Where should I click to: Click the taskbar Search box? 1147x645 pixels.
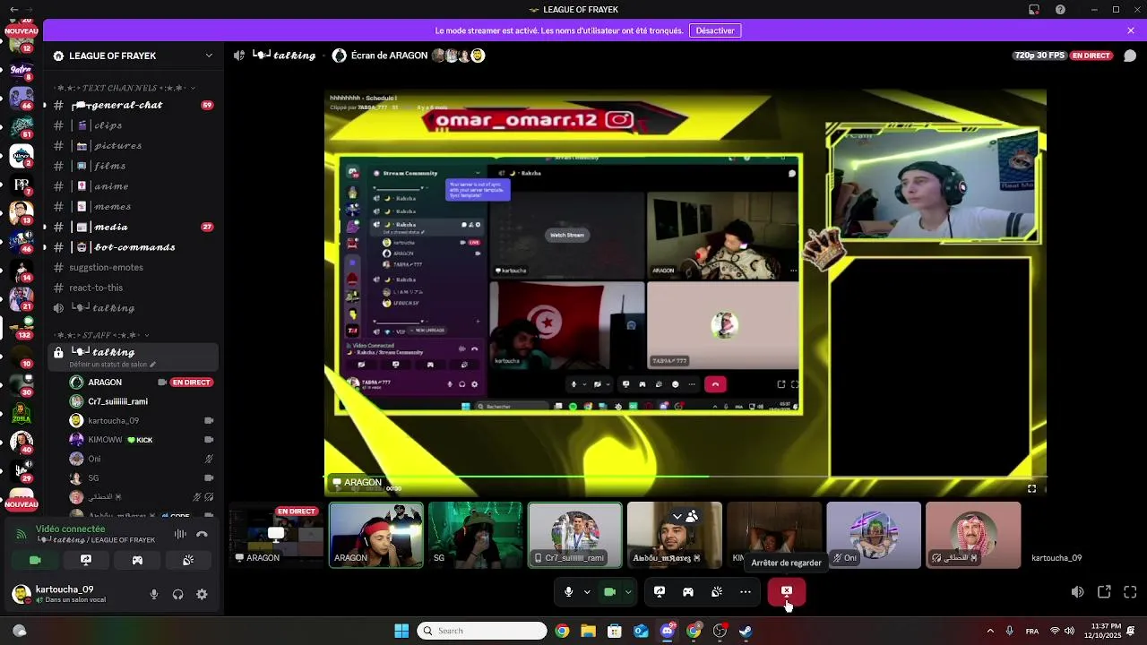pos(482,631)
